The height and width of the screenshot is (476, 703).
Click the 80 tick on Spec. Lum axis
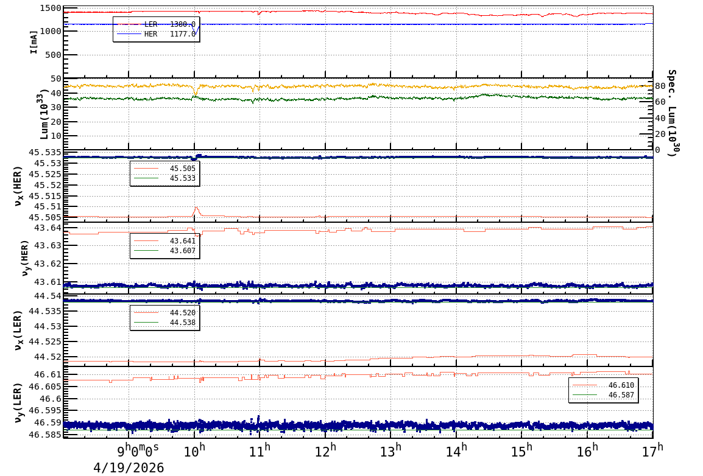[660, 86]
